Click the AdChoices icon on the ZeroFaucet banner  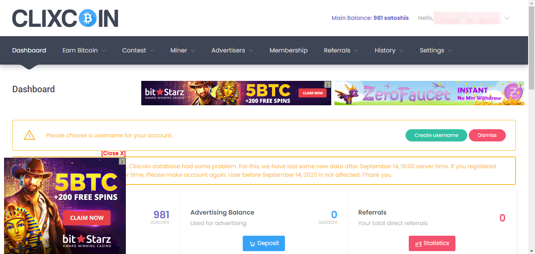[x=521, y=84]
